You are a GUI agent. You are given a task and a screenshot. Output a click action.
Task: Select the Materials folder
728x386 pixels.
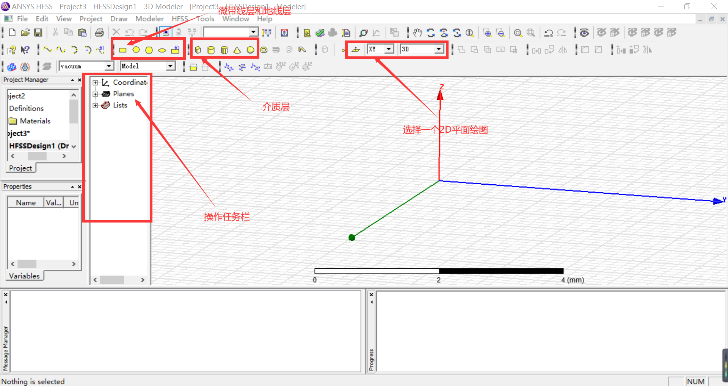[30, 121]
